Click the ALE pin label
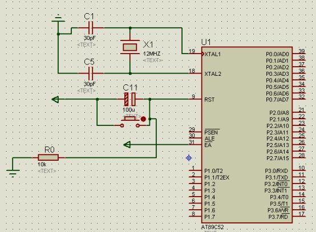The width and height of the screenshot is (316, 232). 209,139
